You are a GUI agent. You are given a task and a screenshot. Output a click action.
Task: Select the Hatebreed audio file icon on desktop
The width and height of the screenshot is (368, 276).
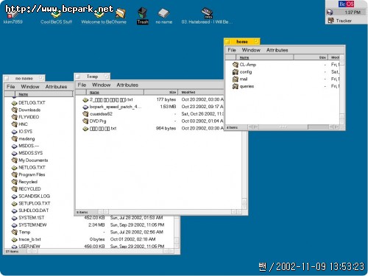point(207,13)
